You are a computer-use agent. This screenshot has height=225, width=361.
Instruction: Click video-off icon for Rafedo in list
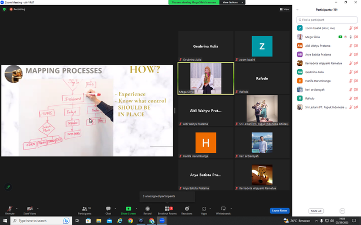(x=356, y=98)
